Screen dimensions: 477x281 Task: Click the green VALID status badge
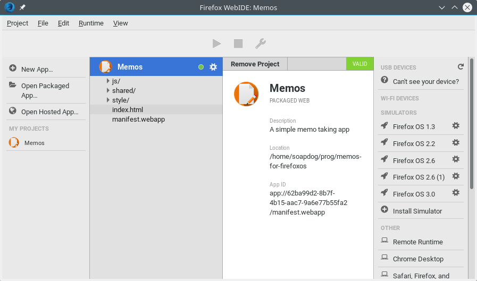point(359,64)
